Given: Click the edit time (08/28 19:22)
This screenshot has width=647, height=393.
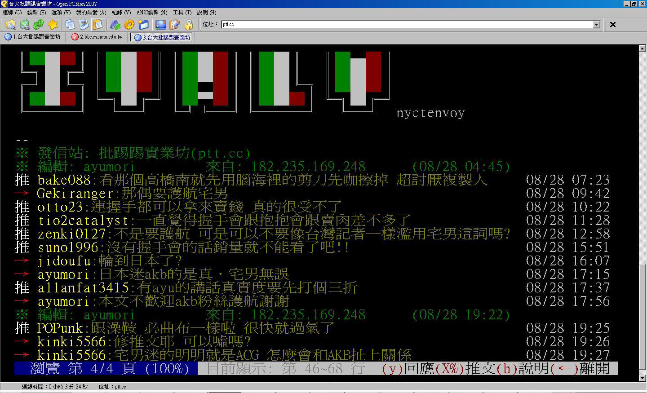Looking at the screenshot, I should (x=461, y=315).
